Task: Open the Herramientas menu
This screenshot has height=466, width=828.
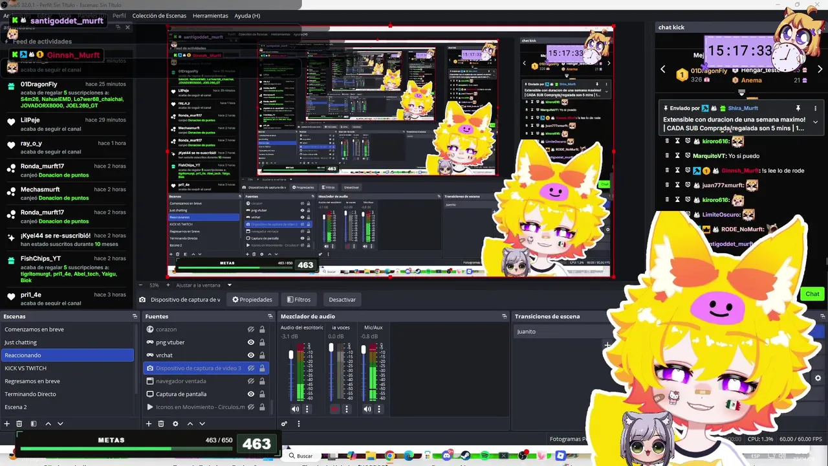Action: point(210,16)
